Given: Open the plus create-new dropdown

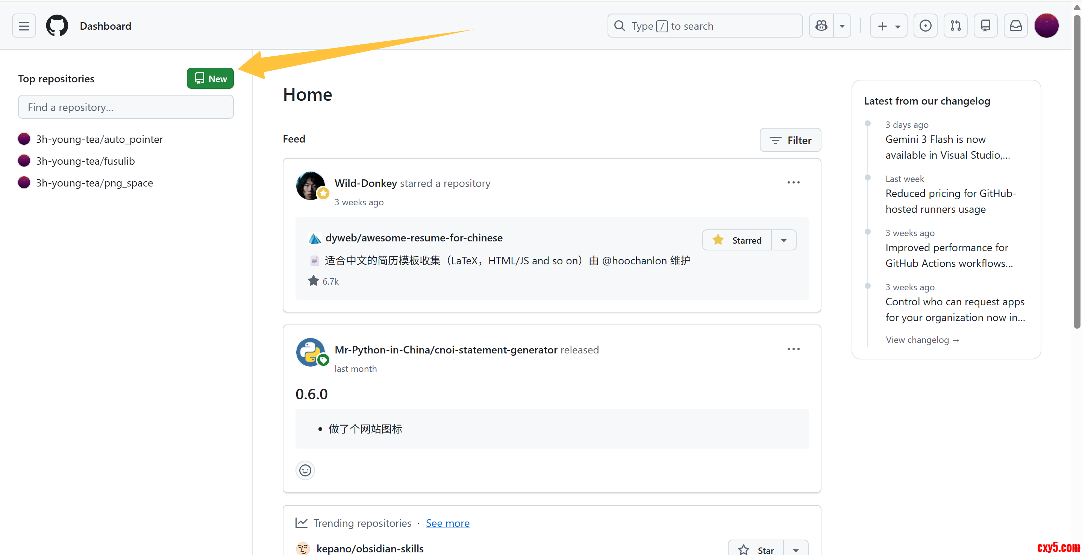Looking at the screenshot, I should click(x=888, y=26).
